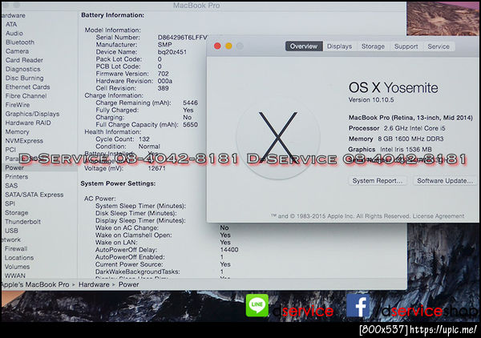Click the Condition value Normal

click(149, 147)
